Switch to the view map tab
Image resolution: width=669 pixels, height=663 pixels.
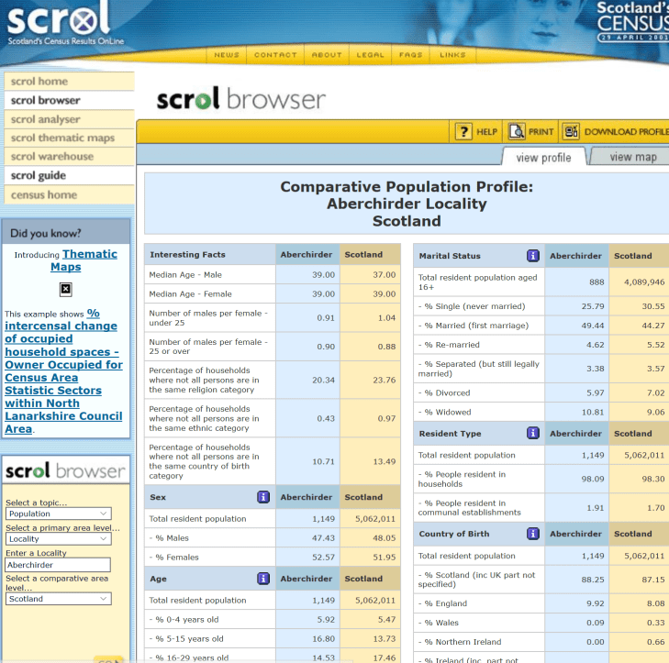[632, 157]
